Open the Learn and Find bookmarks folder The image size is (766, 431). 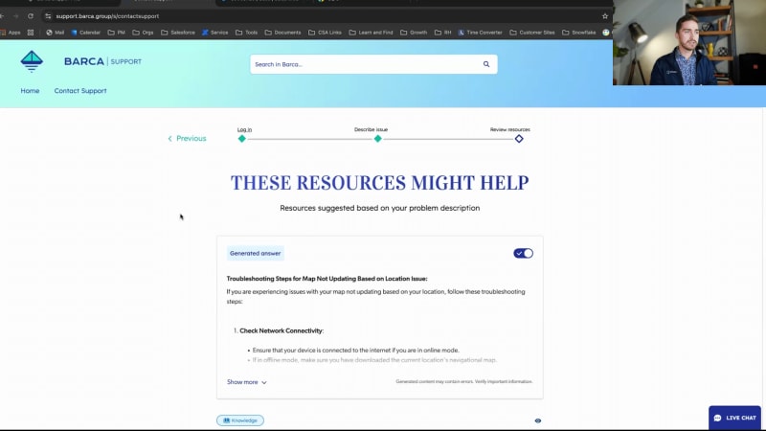(371, 33)
